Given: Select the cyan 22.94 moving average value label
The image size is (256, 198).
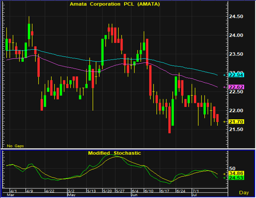Looking at the screenshot, I should pos(236,75).
